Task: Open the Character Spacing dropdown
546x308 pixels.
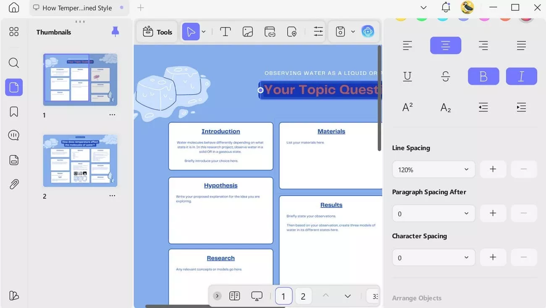Action: [x=433, y=258]
